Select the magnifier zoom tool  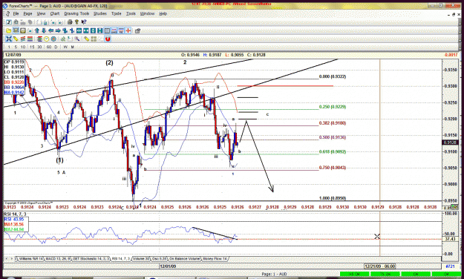pyautogui.click(x=77, y=39)
